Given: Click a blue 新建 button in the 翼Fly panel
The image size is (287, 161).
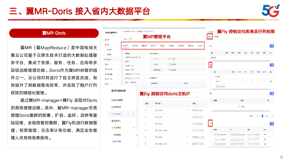Looking at the screenshot, I should pos(272,46).
